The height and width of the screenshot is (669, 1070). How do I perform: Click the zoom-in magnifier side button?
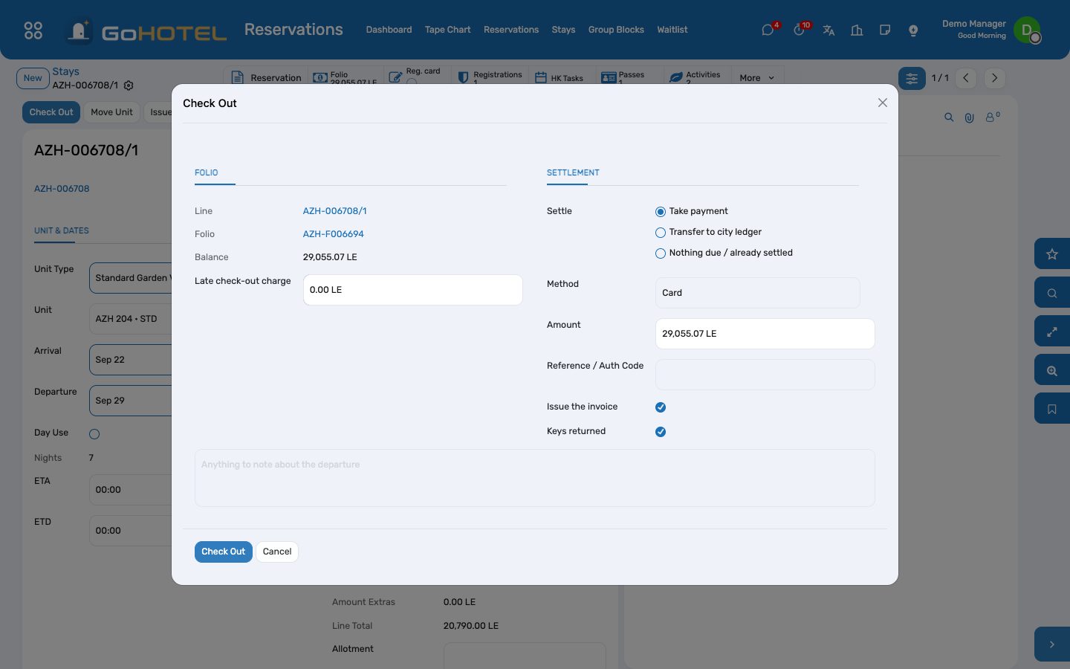[x=1052, y=370]
